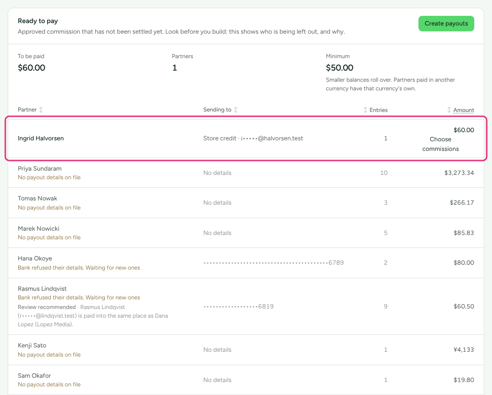Select the Ingrid Halvorsen partner name
Screen dimensions: 492x395
click(41, 138)
